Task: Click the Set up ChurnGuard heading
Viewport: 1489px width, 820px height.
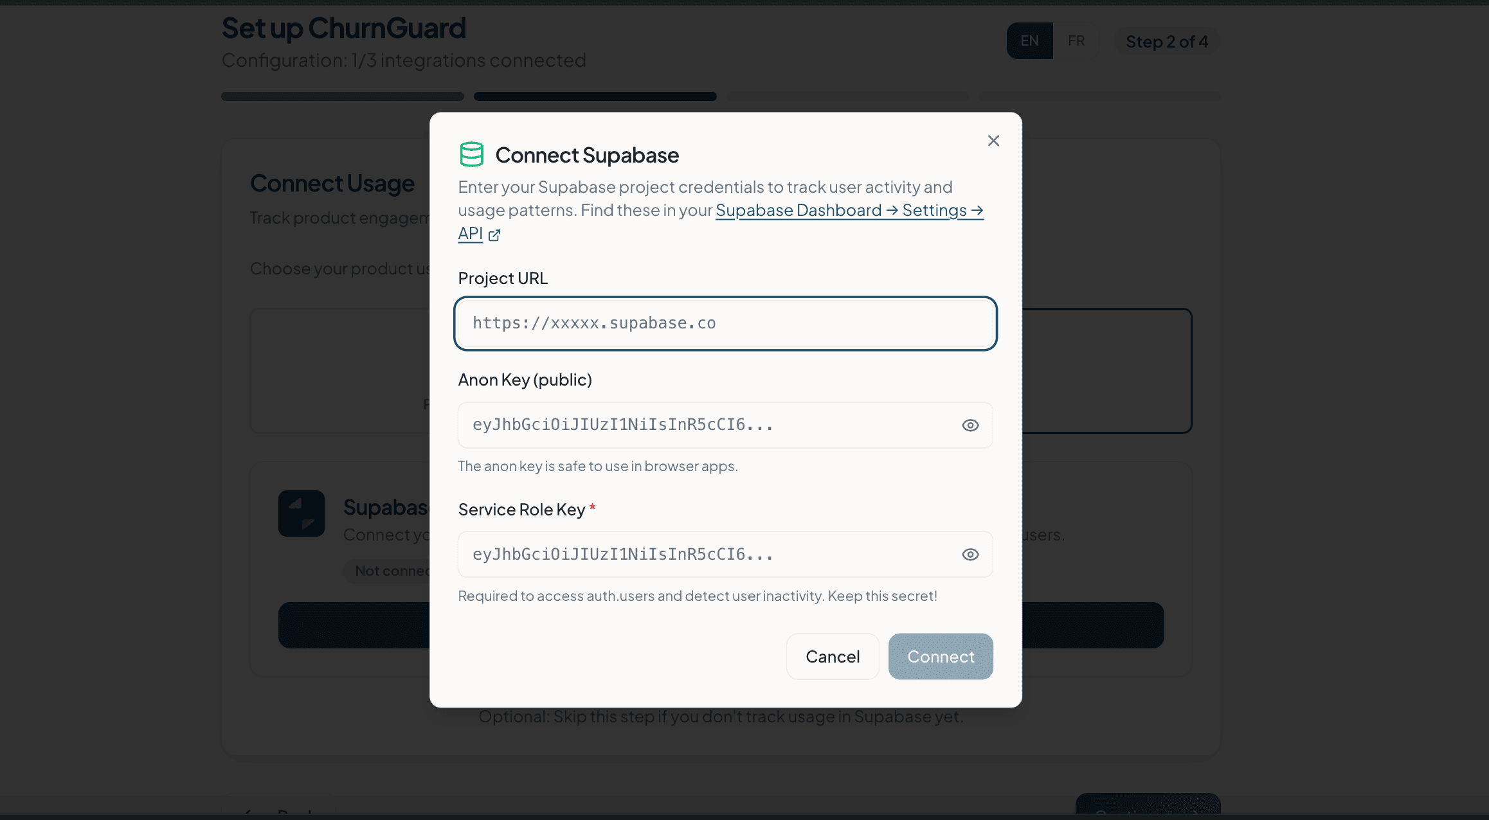Action: (344, 28)
